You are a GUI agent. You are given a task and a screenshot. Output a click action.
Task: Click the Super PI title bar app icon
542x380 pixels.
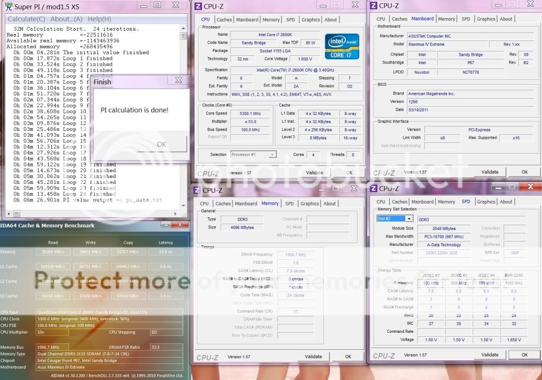point(8,6)
